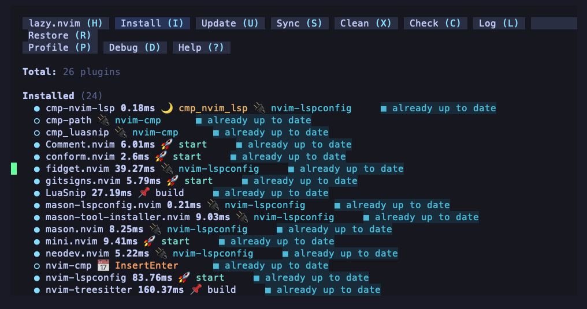587x309 pixels.
Task: Expand the nvim-treesitter plugin details
Action: pos(89,289)
